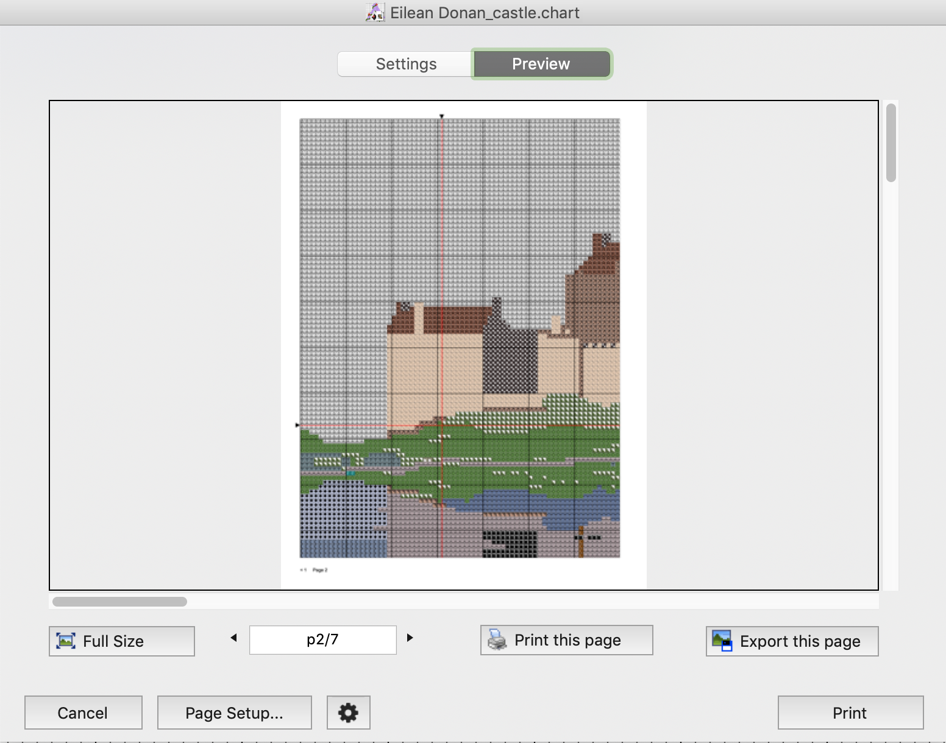Click the p2/7 page number field
The width and height of the screenshot is (946, 743).
click(x=322, y=639)
